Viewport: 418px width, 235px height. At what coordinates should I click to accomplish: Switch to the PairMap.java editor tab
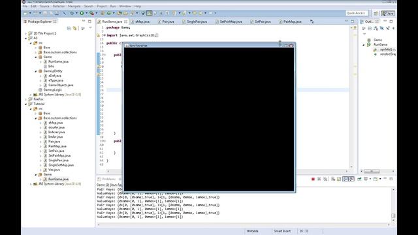(x=290, y=22)
